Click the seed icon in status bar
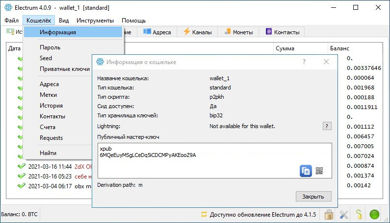390x223 pixels. click(359, 214)
